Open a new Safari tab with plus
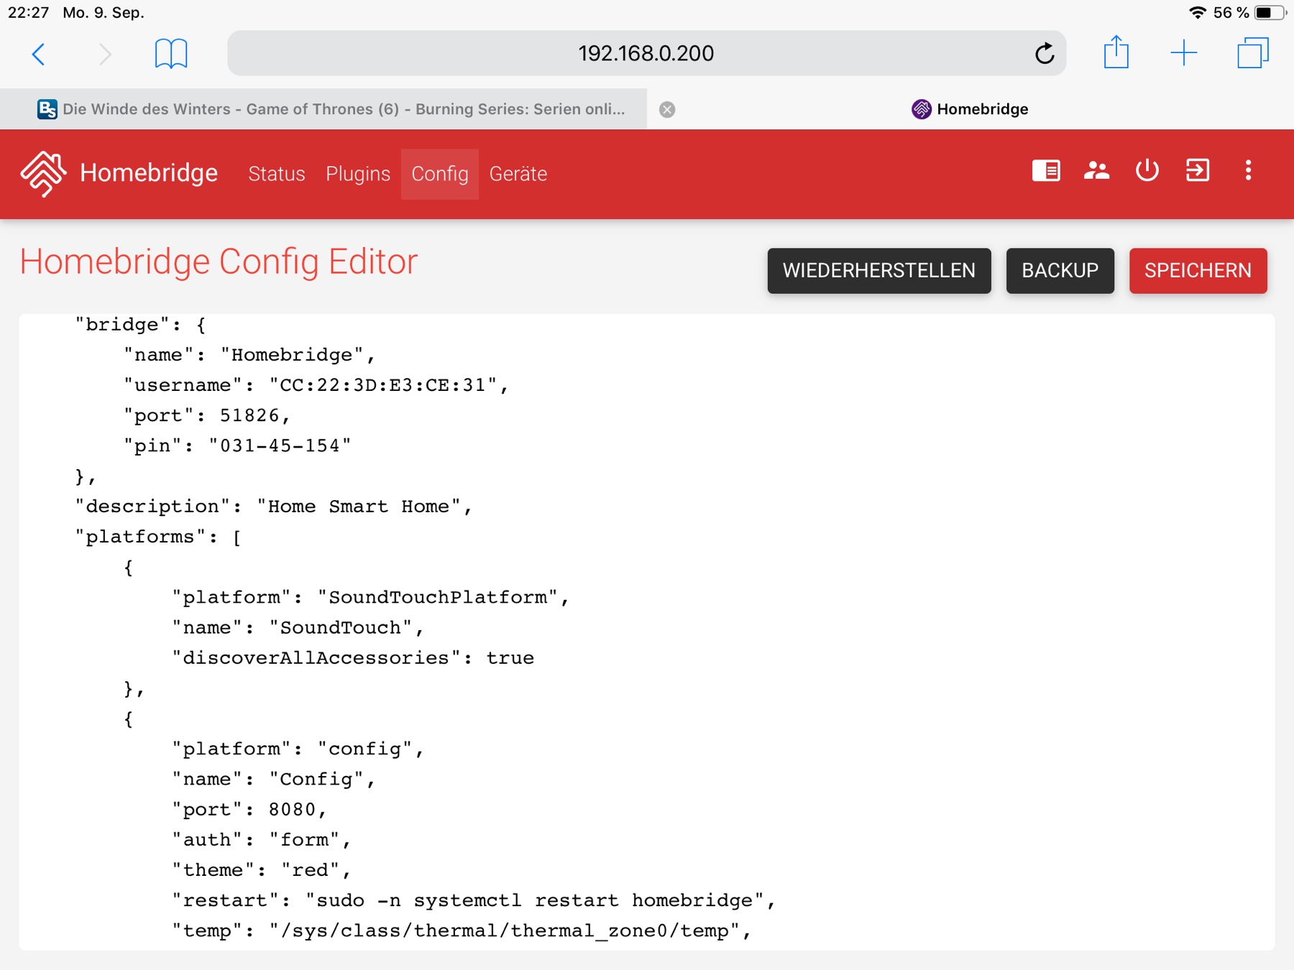The image size is (1294, 970). 1183,53
